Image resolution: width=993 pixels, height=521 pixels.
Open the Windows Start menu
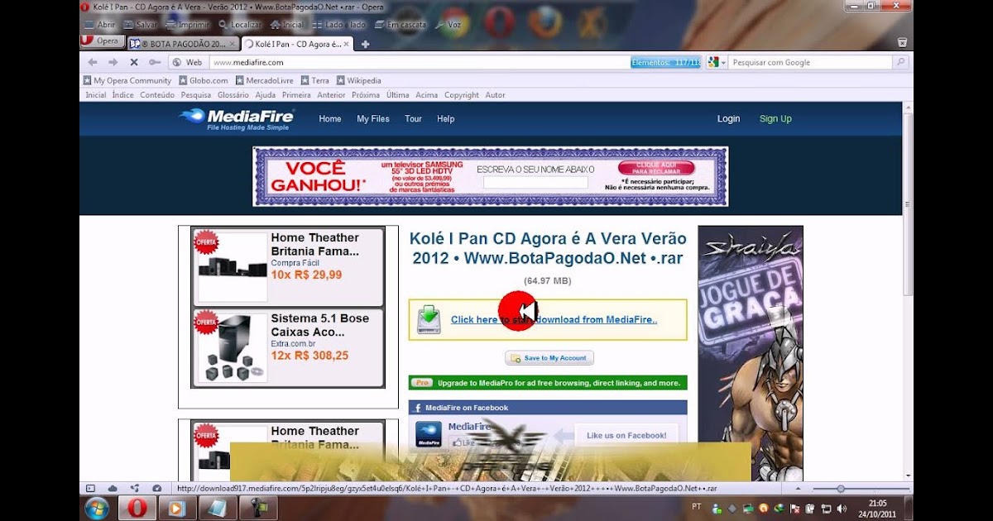click(97, 508)
